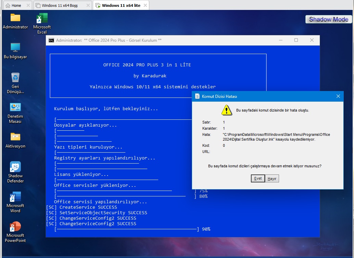354x258 pixels.
Task: Select the Windows 11 x64 lite tab
Action: [x=121, y=5]
